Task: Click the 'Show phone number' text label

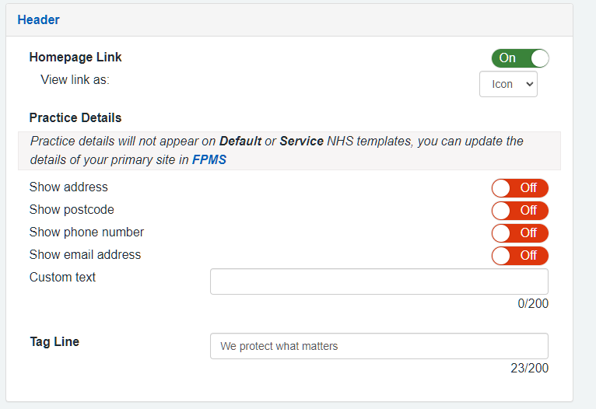Action: (86, 232)
